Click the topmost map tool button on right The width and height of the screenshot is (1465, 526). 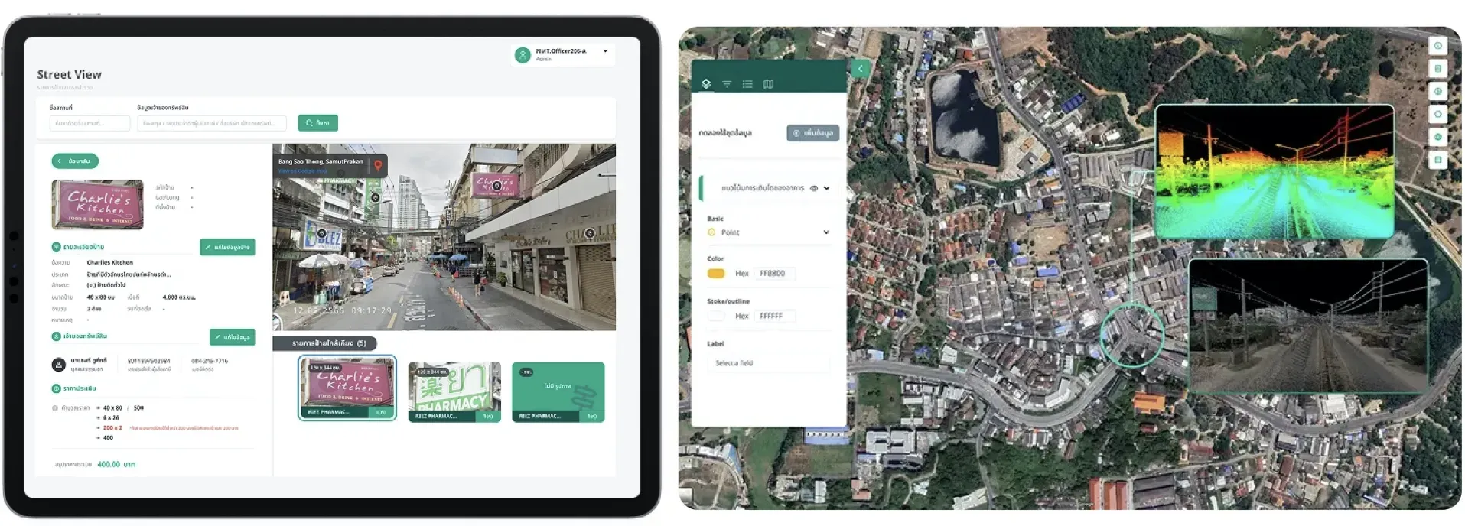[1437, 46]
